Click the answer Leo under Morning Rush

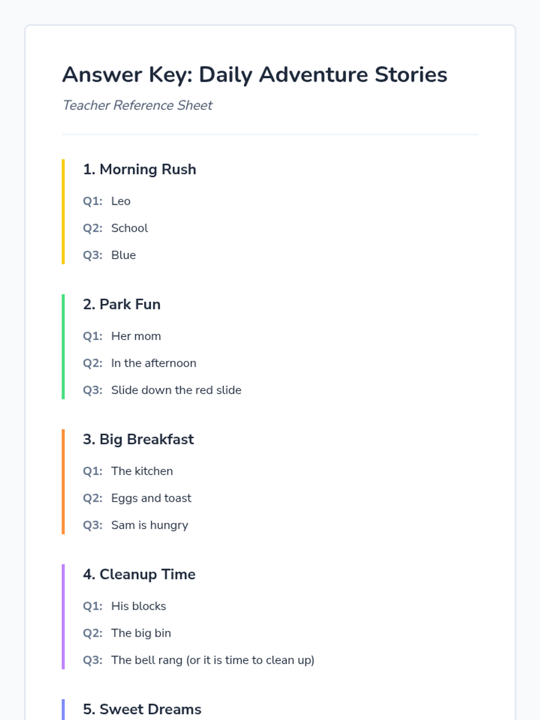pos(121,201)
